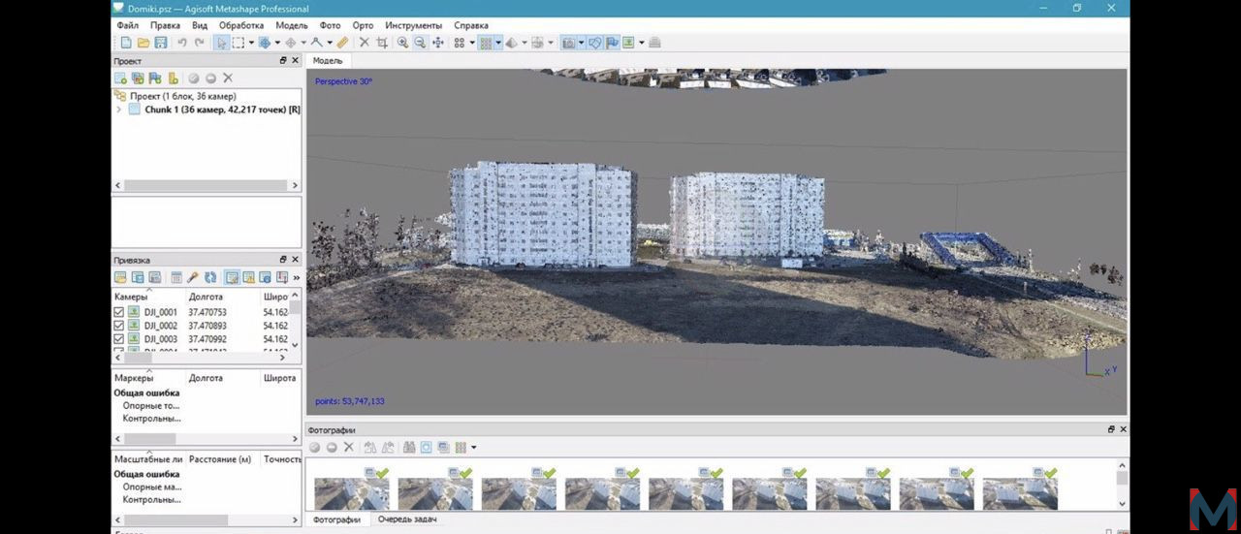This screenshot has height=534, width=1241.
Task: Click the Фотографии pane vertical scrollbar down arrow
Action: click(x=1122, y=503)
